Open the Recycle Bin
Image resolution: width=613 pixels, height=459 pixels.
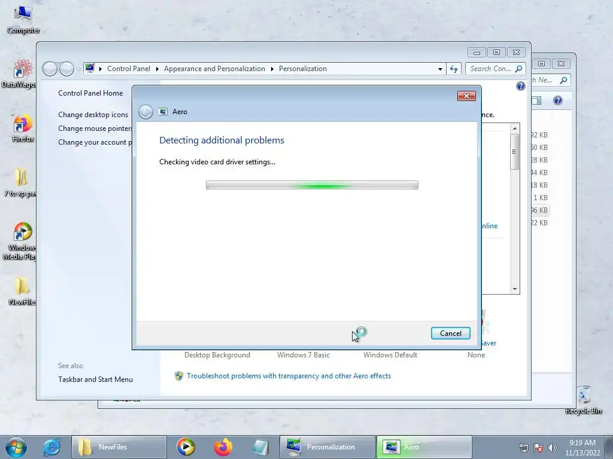(x=583, y=400)
